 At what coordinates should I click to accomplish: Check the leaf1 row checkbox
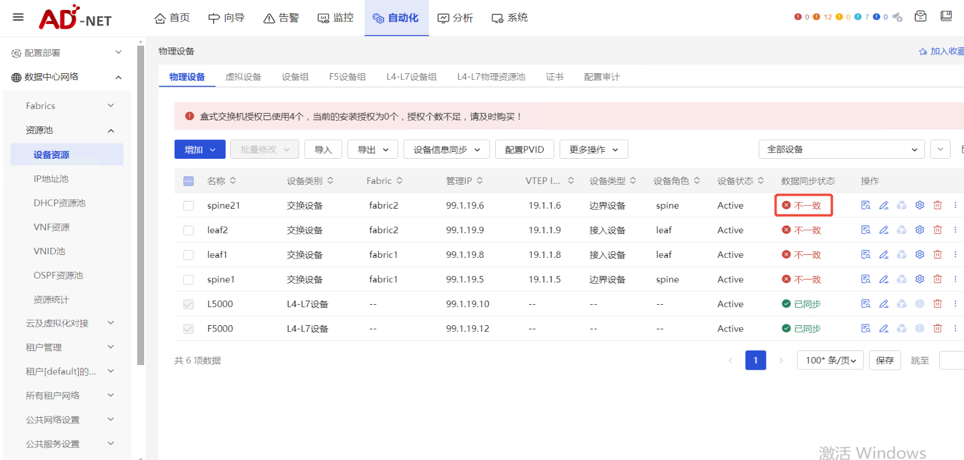[189, 255]
